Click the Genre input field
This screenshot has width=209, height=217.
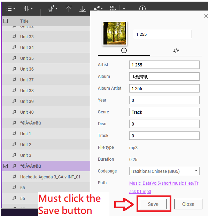(x=164, y=112)
